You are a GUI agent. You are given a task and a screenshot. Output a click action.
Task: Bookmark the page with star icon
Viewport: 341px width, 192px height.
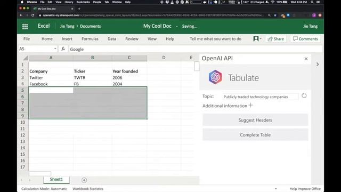click(275, 15)
